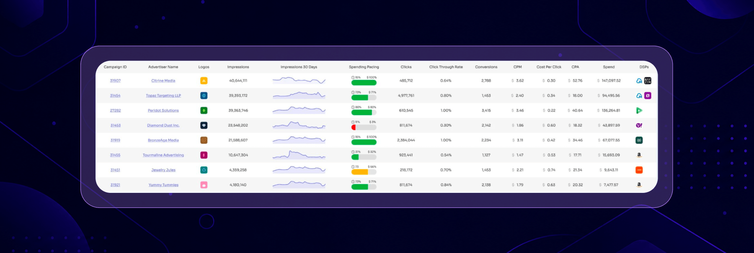Open campaign ID 31907 link
The width and height of the screenshot is (754, 253).
115,81
